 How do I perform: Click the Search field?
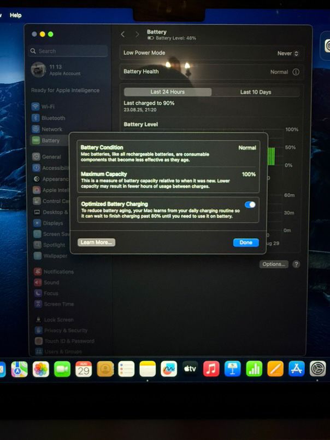point(68,51)
